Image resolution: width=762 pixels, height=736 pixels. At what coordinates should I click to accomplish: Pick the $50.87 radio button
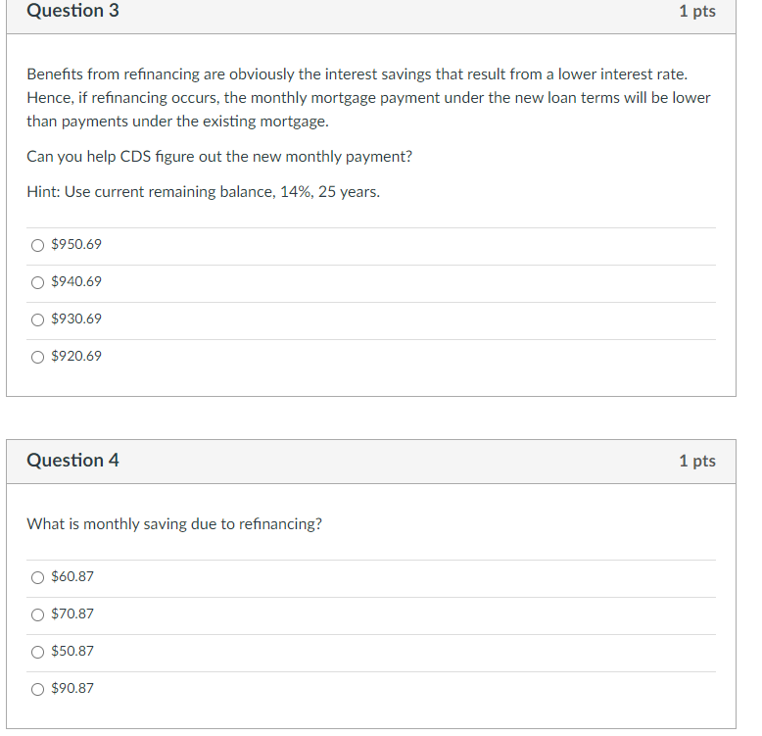(x=37, y=652)
